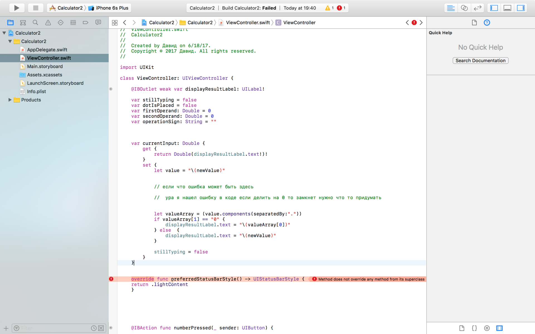Image resolution: width=535 pixels, height=334 pixels.
Task: Go forward in editor history
Action: [134, 23]
